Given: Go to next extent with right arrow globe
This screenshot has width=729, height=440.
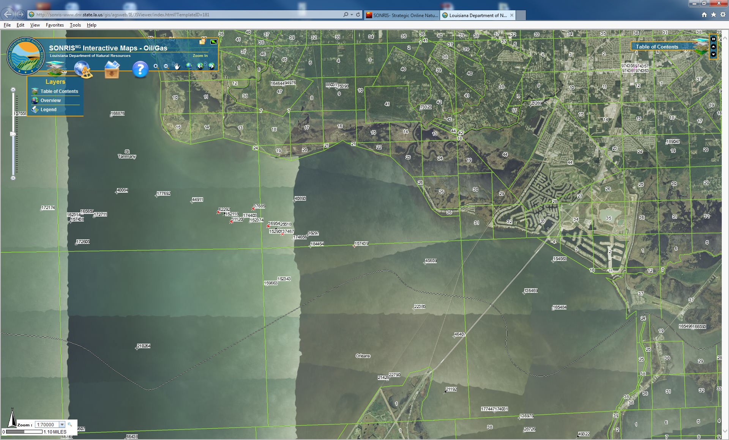Looking at the screenshot, I should (x=211, y=66).
